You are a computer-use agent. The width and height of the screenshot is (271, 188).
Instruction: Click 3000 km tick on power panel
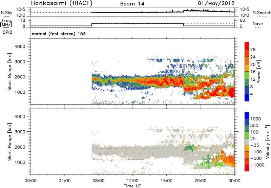tap(20, 62)
